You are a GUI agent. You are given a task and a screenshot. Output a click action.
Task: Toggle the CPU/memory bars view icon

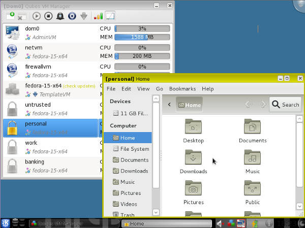99,16
